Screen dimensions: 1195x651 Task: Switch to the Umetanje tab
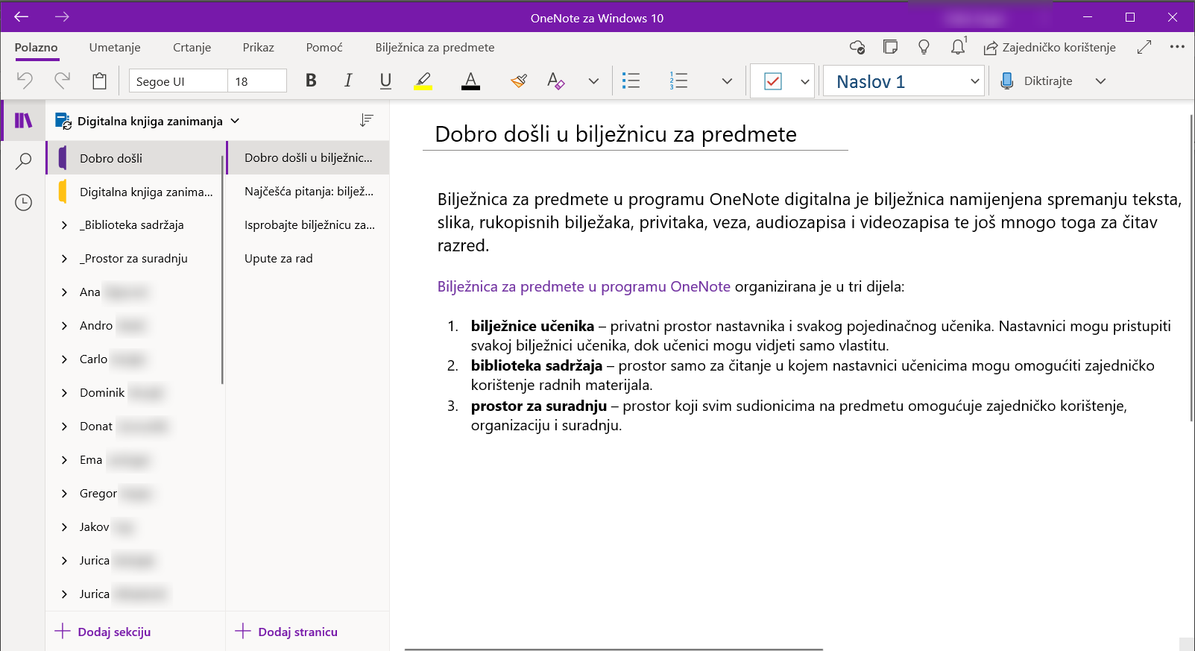(115, 47)
